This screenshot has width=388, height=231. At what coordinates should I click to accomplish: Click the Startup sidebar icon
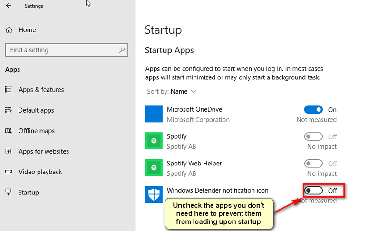click(x=9, y=192)
